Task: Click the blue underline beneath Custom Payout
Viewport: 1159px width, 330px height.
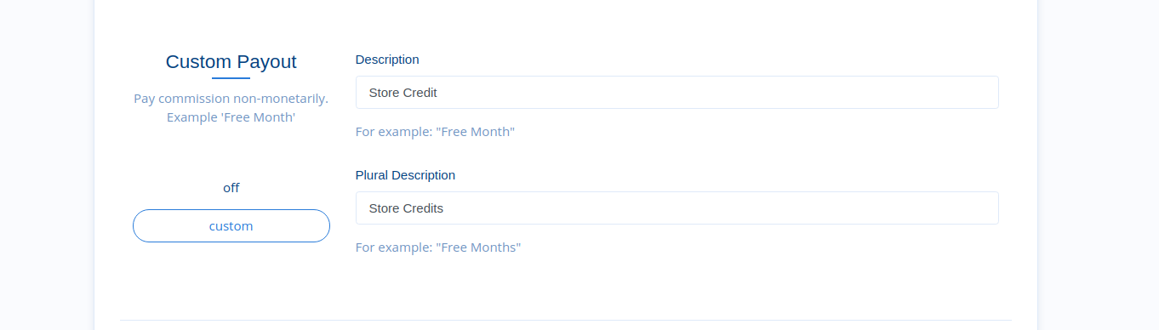Action: click(x=231, y=78)
